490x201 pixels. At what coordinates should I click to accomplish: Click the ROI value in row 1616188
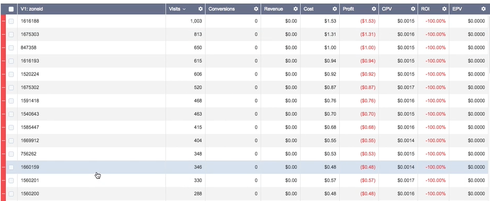click(436, 21)
